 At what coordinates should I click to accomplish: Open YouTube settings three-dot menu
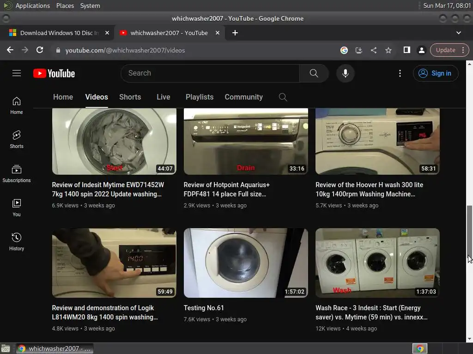click(x=400, y=73)
